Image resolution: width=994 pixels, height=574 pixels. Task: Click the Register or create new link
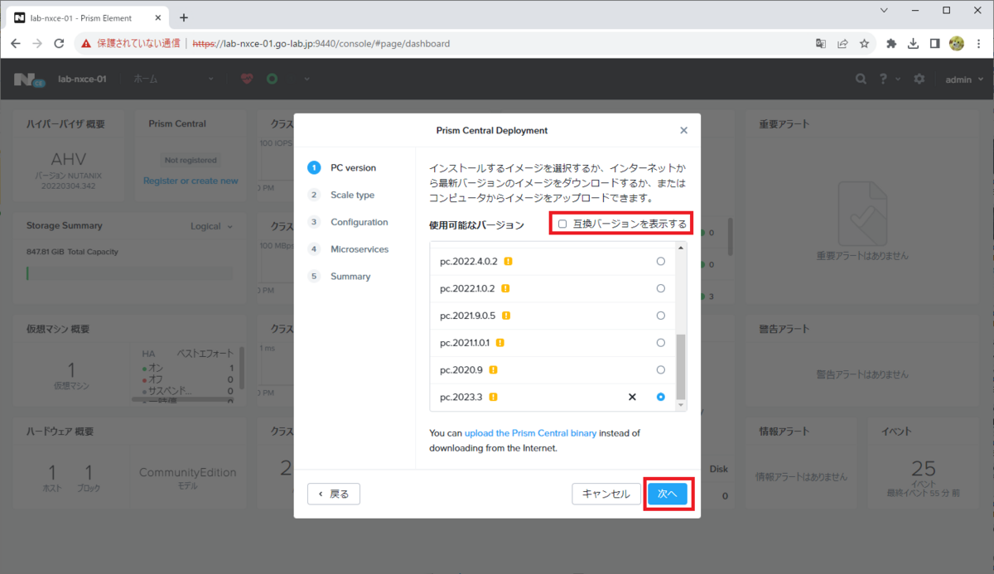[191, 181]
